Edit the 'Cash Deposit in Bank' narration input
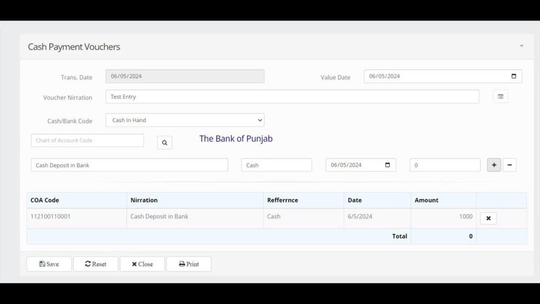 (129, 165)
